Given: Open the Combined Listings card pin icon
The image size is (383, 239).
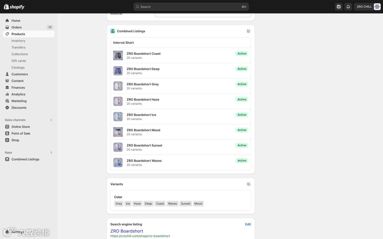Looking at the screenshot, I should click(248, 31).
